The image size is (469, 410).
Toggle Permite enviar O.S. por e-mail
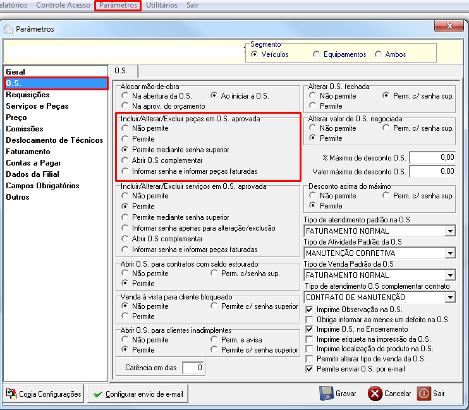[x=309, y=369]
